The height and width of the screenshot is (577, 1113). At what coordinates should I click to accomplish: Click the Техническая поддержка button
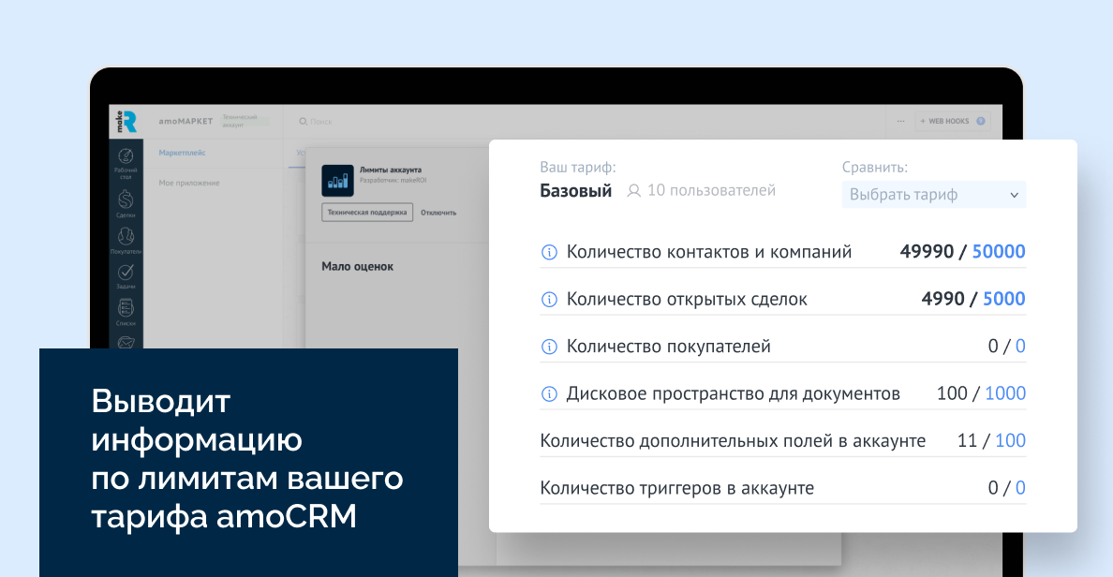click(367, 213)
